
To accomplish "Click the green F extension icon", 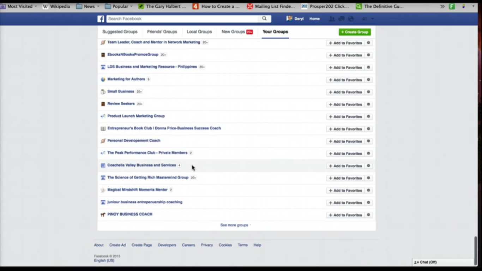I will 452,6.
